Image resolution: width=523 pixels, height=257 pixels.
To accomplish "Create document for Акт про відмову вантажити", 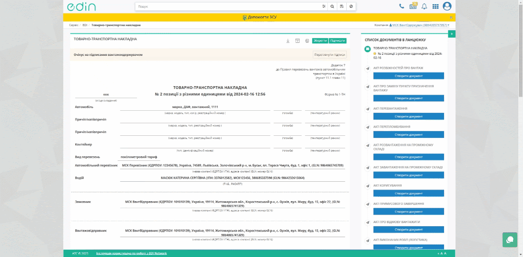I will [x=408, y=230].
